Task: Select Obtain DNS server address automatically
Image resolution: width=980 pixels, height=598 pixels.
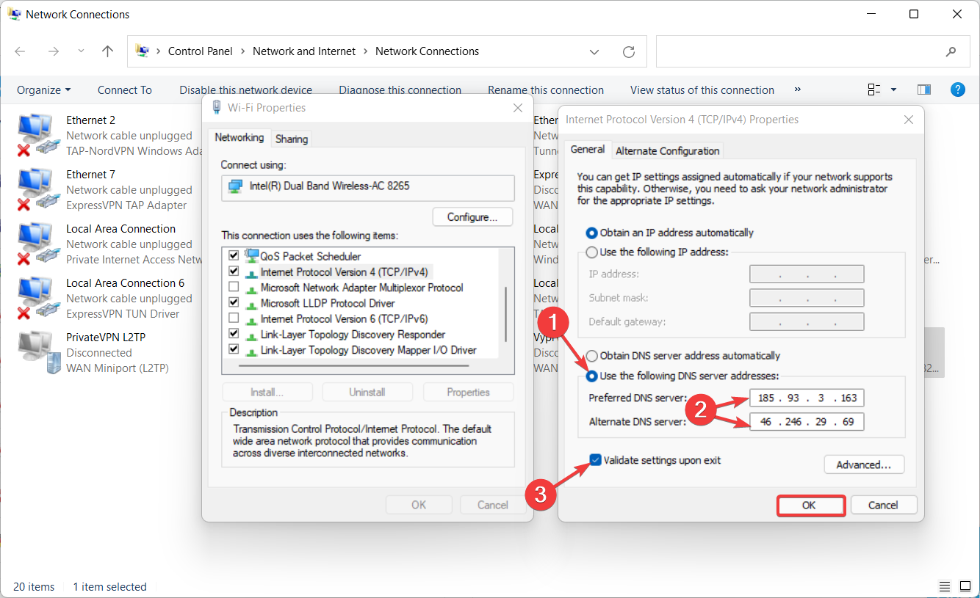Action: [x=592, y=356]
